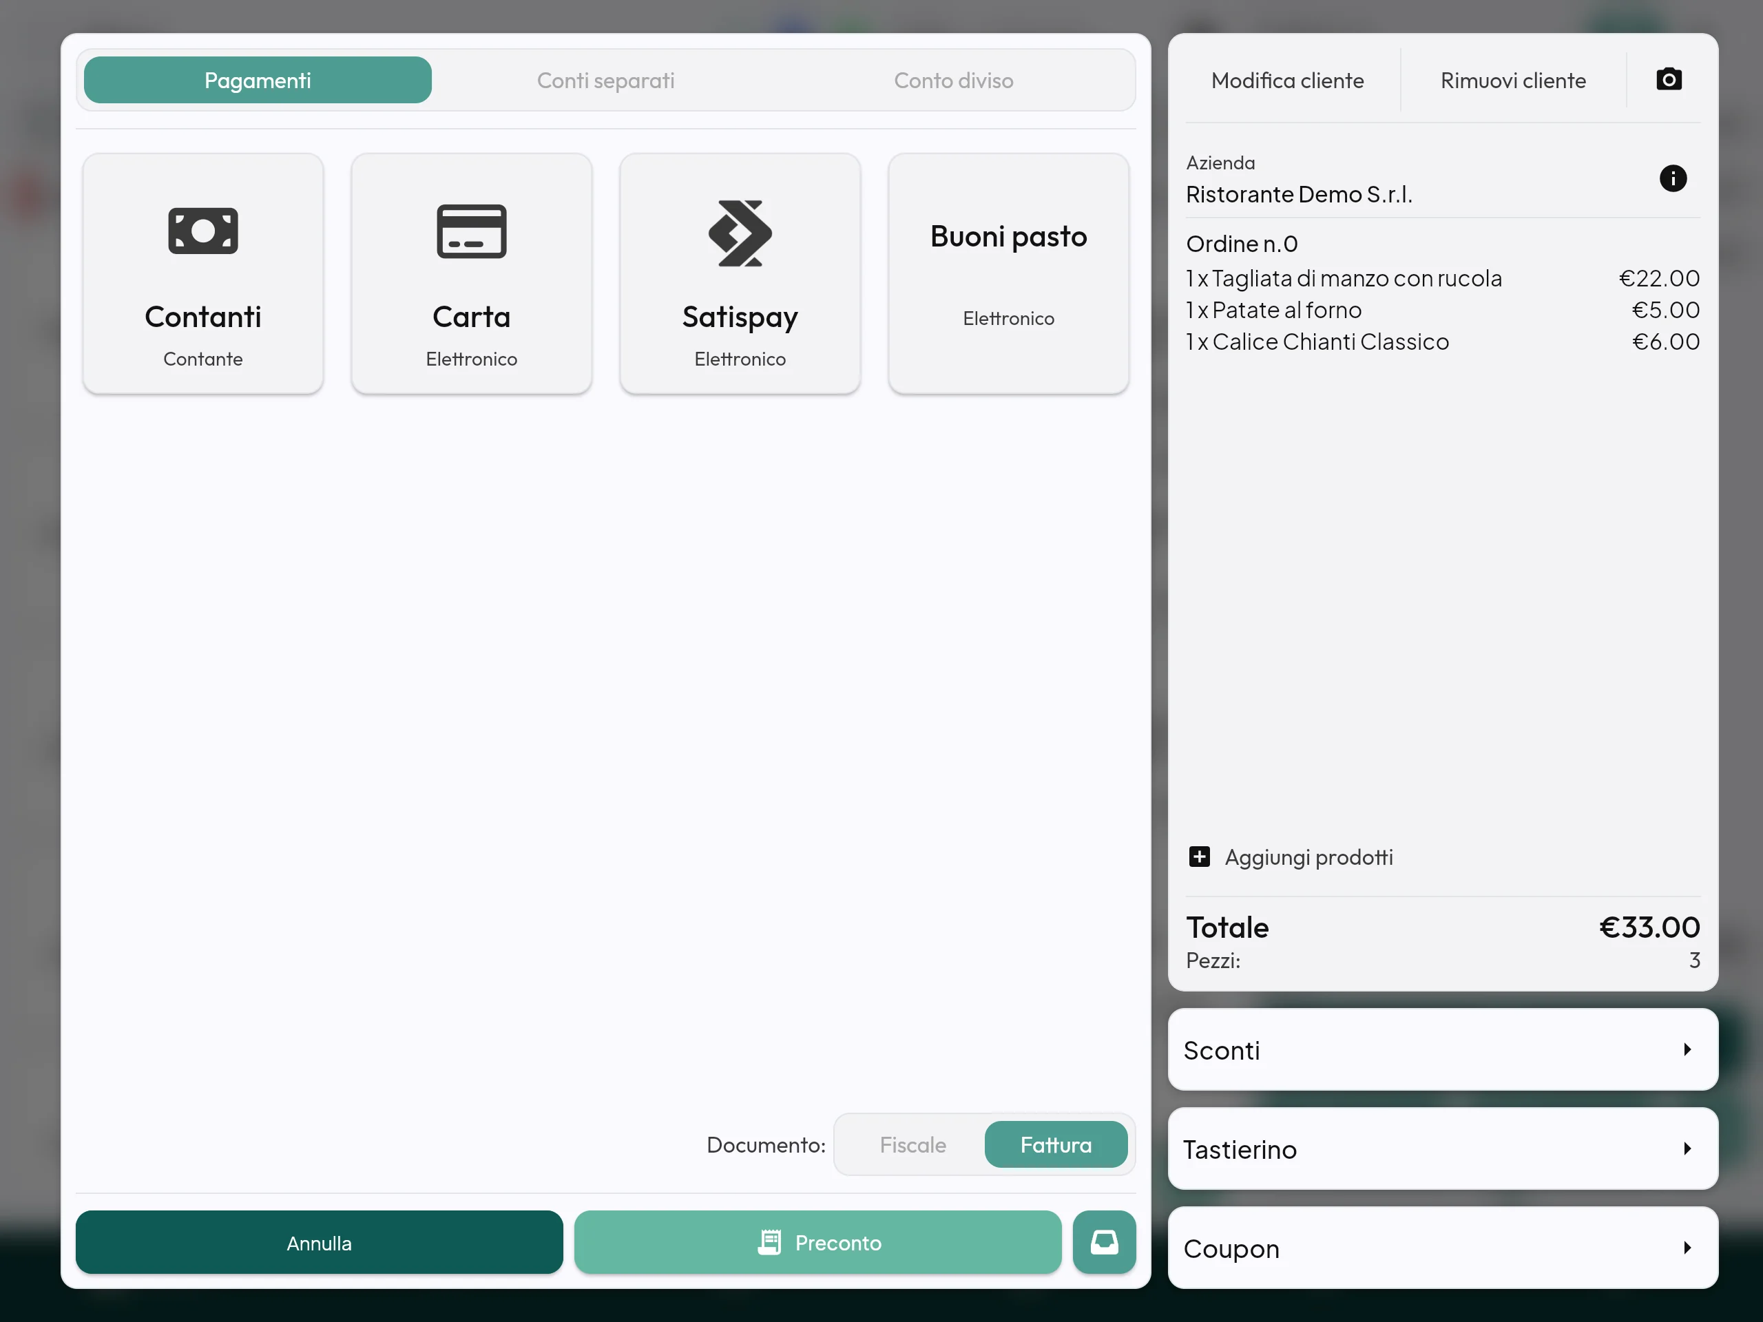
Task: Print the Preconto receipt
Action: point(817,1241)
